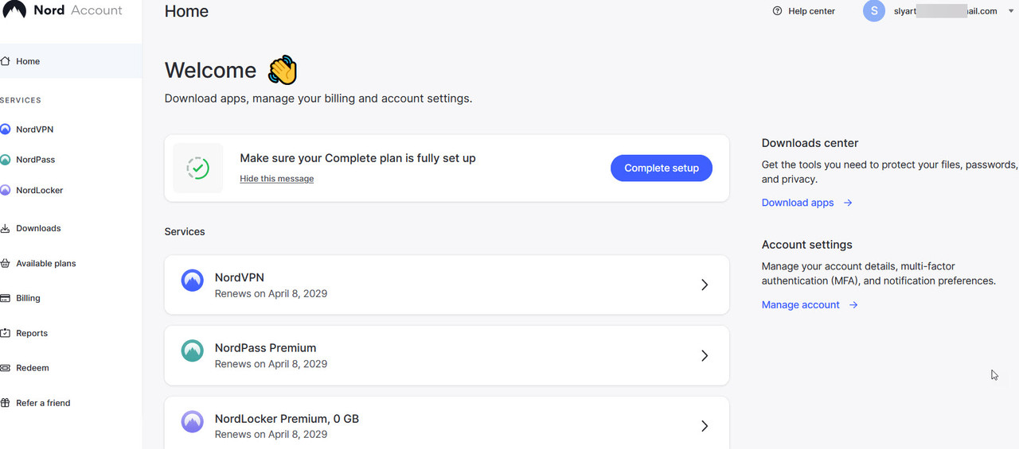Open Reports in the sidebar
This screenshot has height=449, width=1019.
click(32, 334)
